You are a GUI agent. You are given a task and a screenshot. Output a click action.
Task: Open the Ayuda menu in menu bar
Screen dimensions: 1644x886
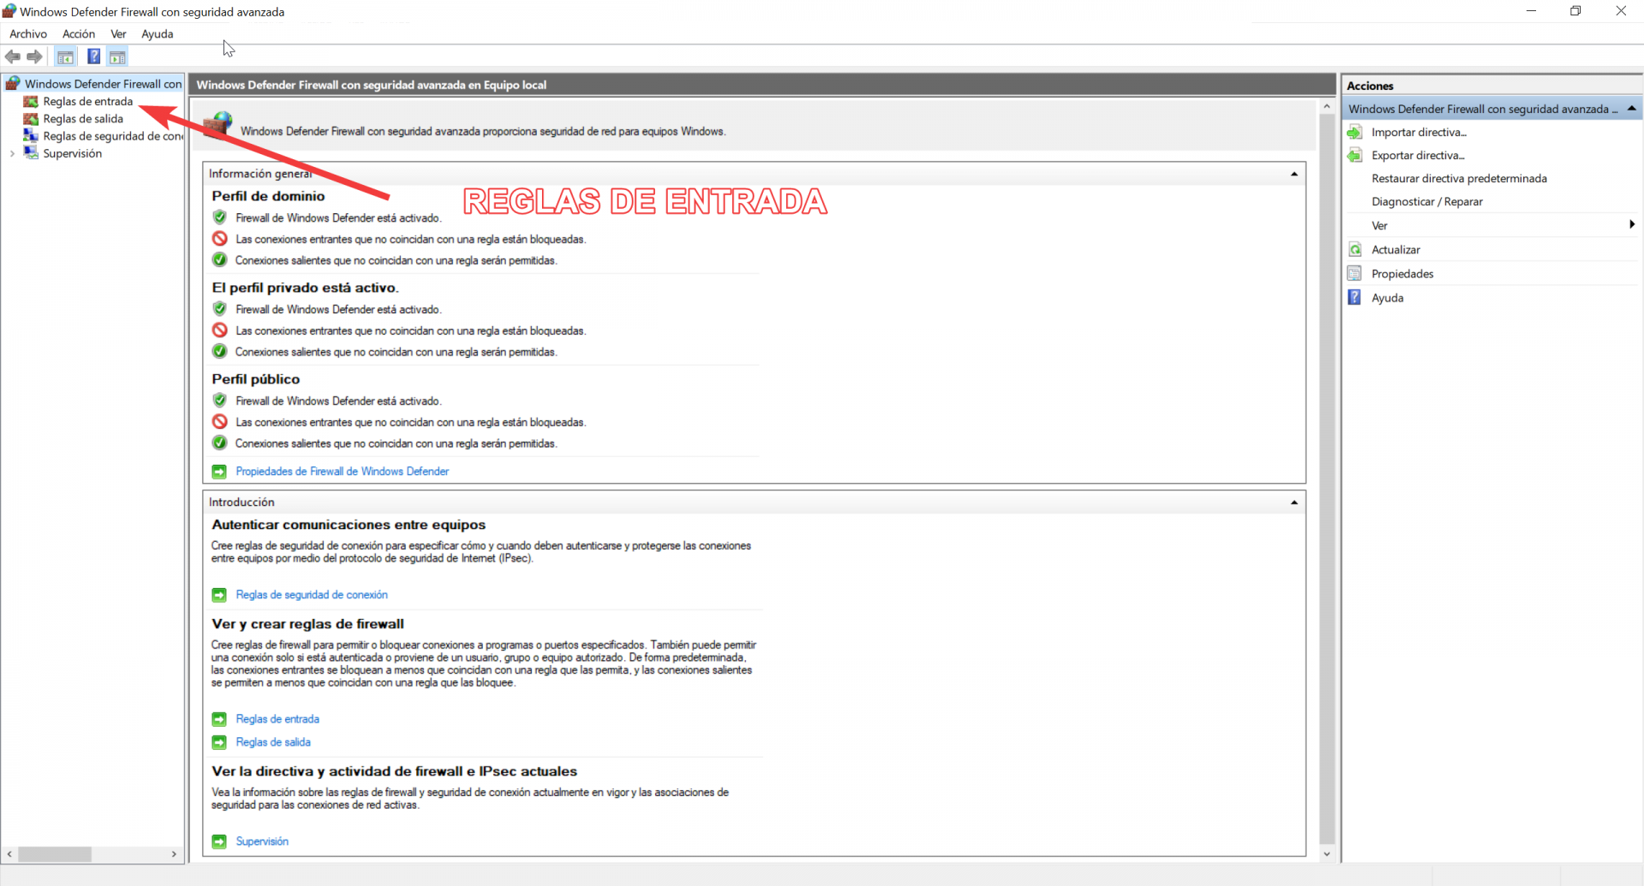click(x=158, y=34)
